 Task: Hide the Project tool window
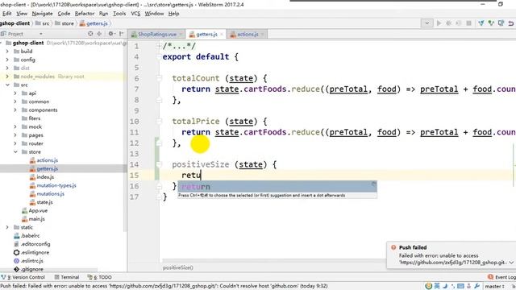(x=122, y=34)
